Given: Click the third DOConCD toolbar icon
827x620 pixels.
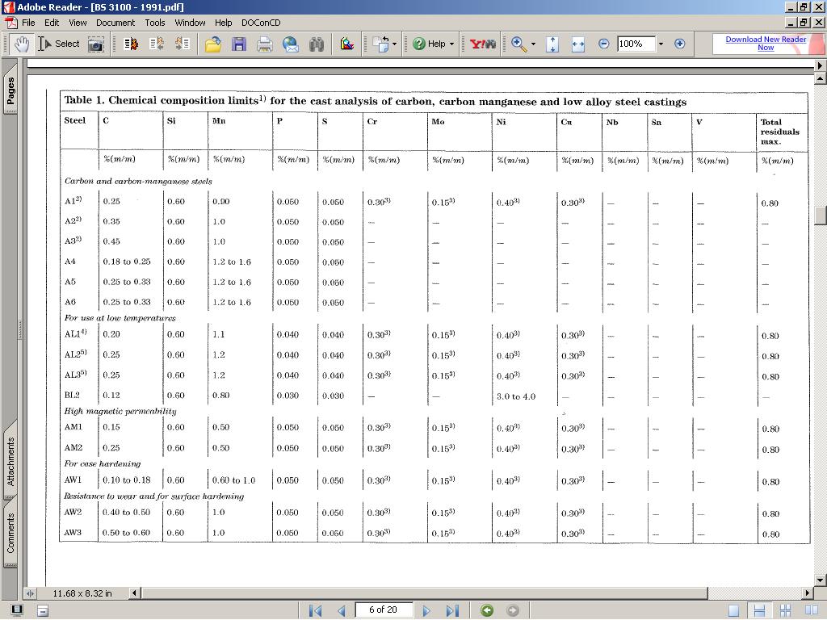Looking at the screenshot, I should pyautogui.click(x=183, y=44).
